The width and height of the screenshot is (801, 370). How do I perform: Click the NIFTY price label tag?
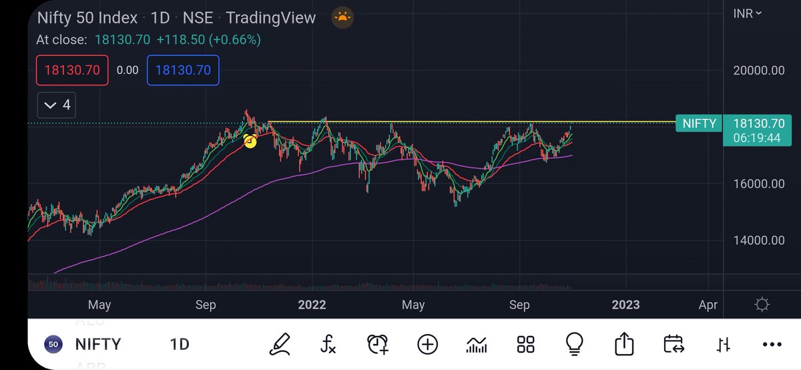tap(699, 123)
